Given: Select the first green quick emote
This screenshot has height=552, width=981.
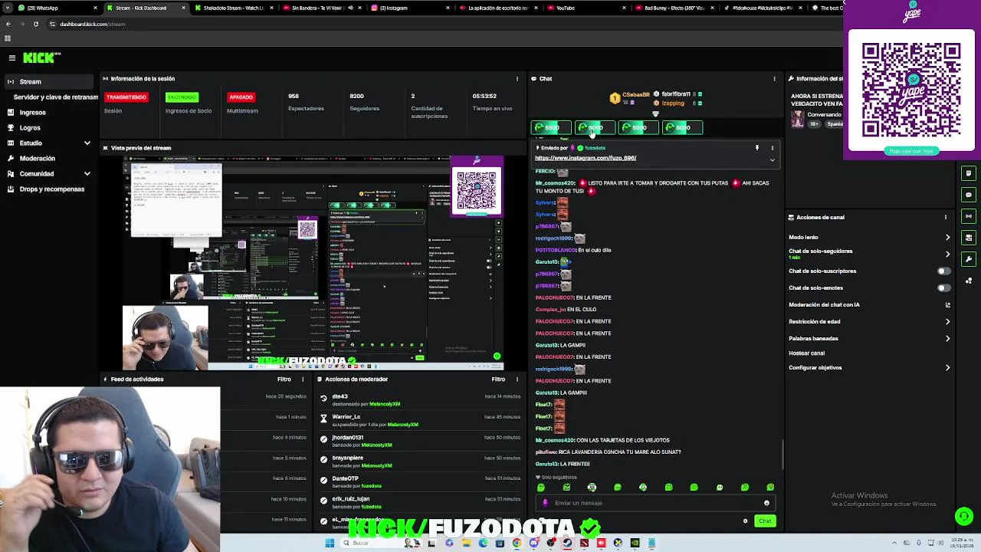Looking at the screenshot, I should point(541,488).
